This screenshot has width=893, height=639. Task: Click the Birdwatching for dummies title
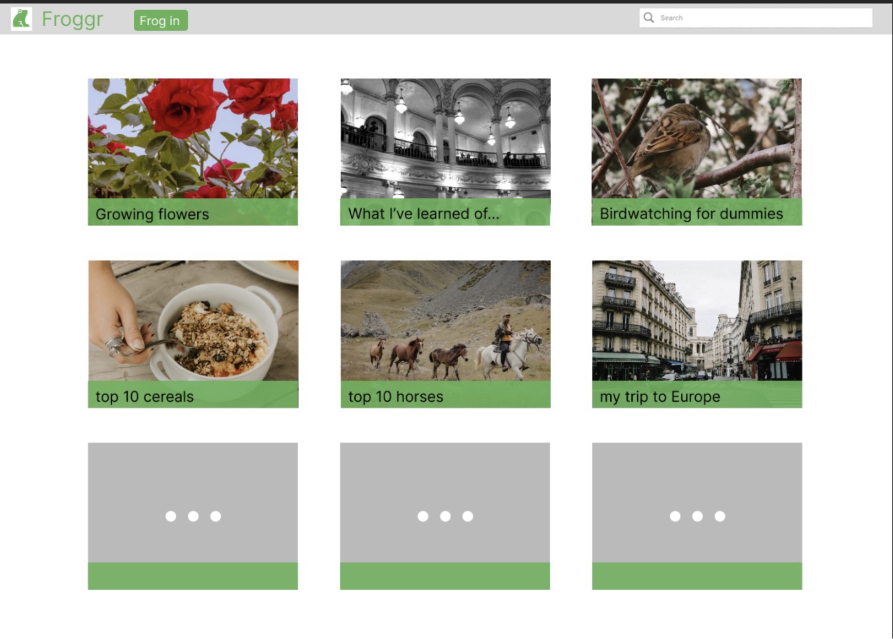691,214
